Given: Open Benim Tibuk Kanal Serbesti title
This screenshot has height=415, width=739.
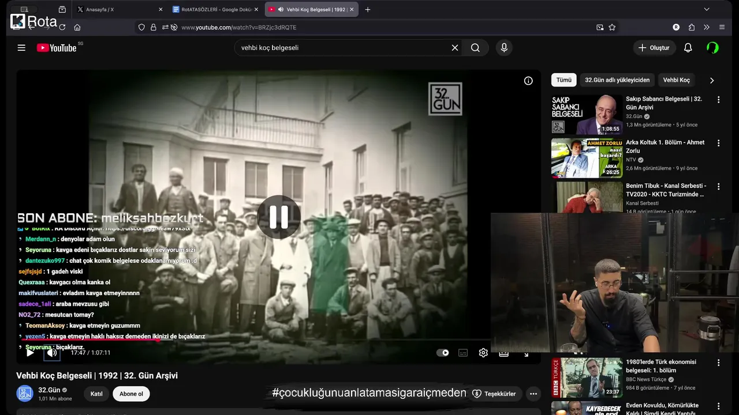Looking at the screenshot, I should click(666, 190).
